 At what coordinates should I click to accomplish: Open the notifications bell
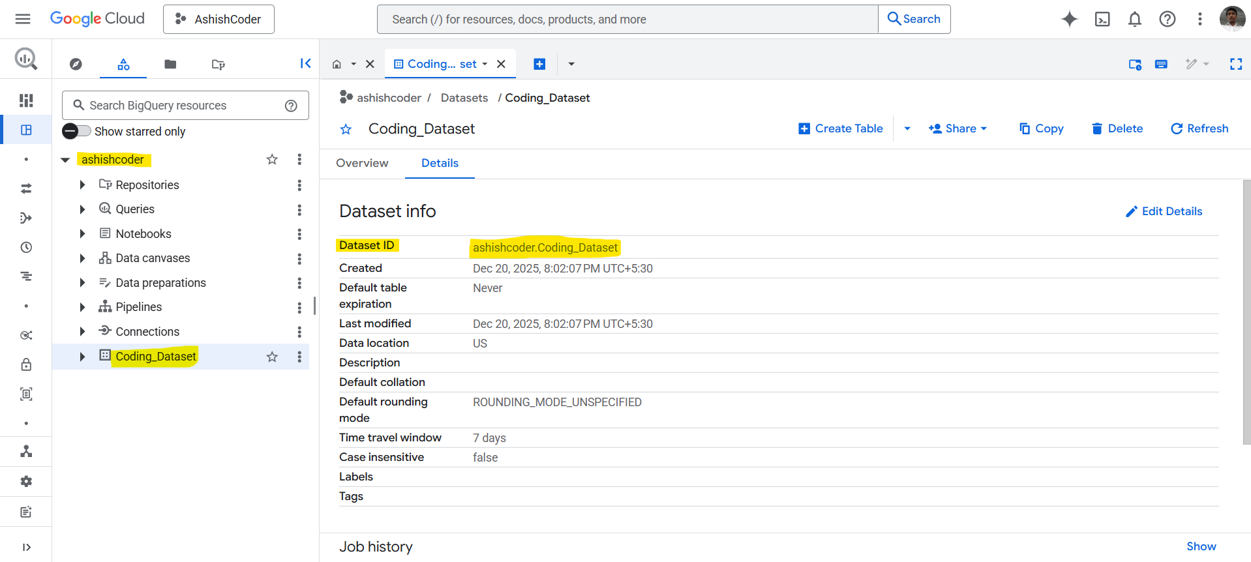(x=1135, y=19)
